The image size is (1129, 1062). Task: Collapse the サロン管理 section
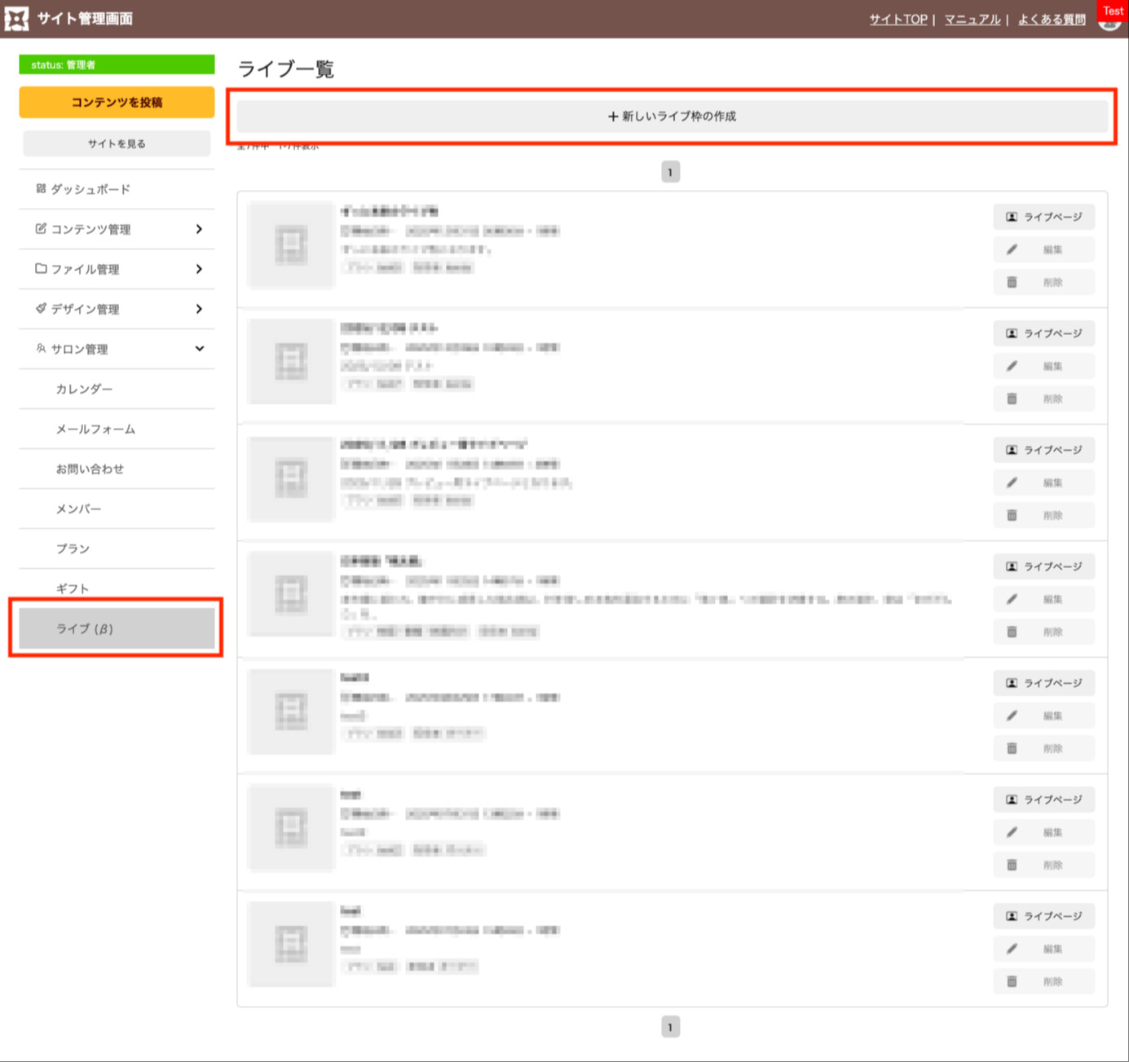(x=199, y=349)
